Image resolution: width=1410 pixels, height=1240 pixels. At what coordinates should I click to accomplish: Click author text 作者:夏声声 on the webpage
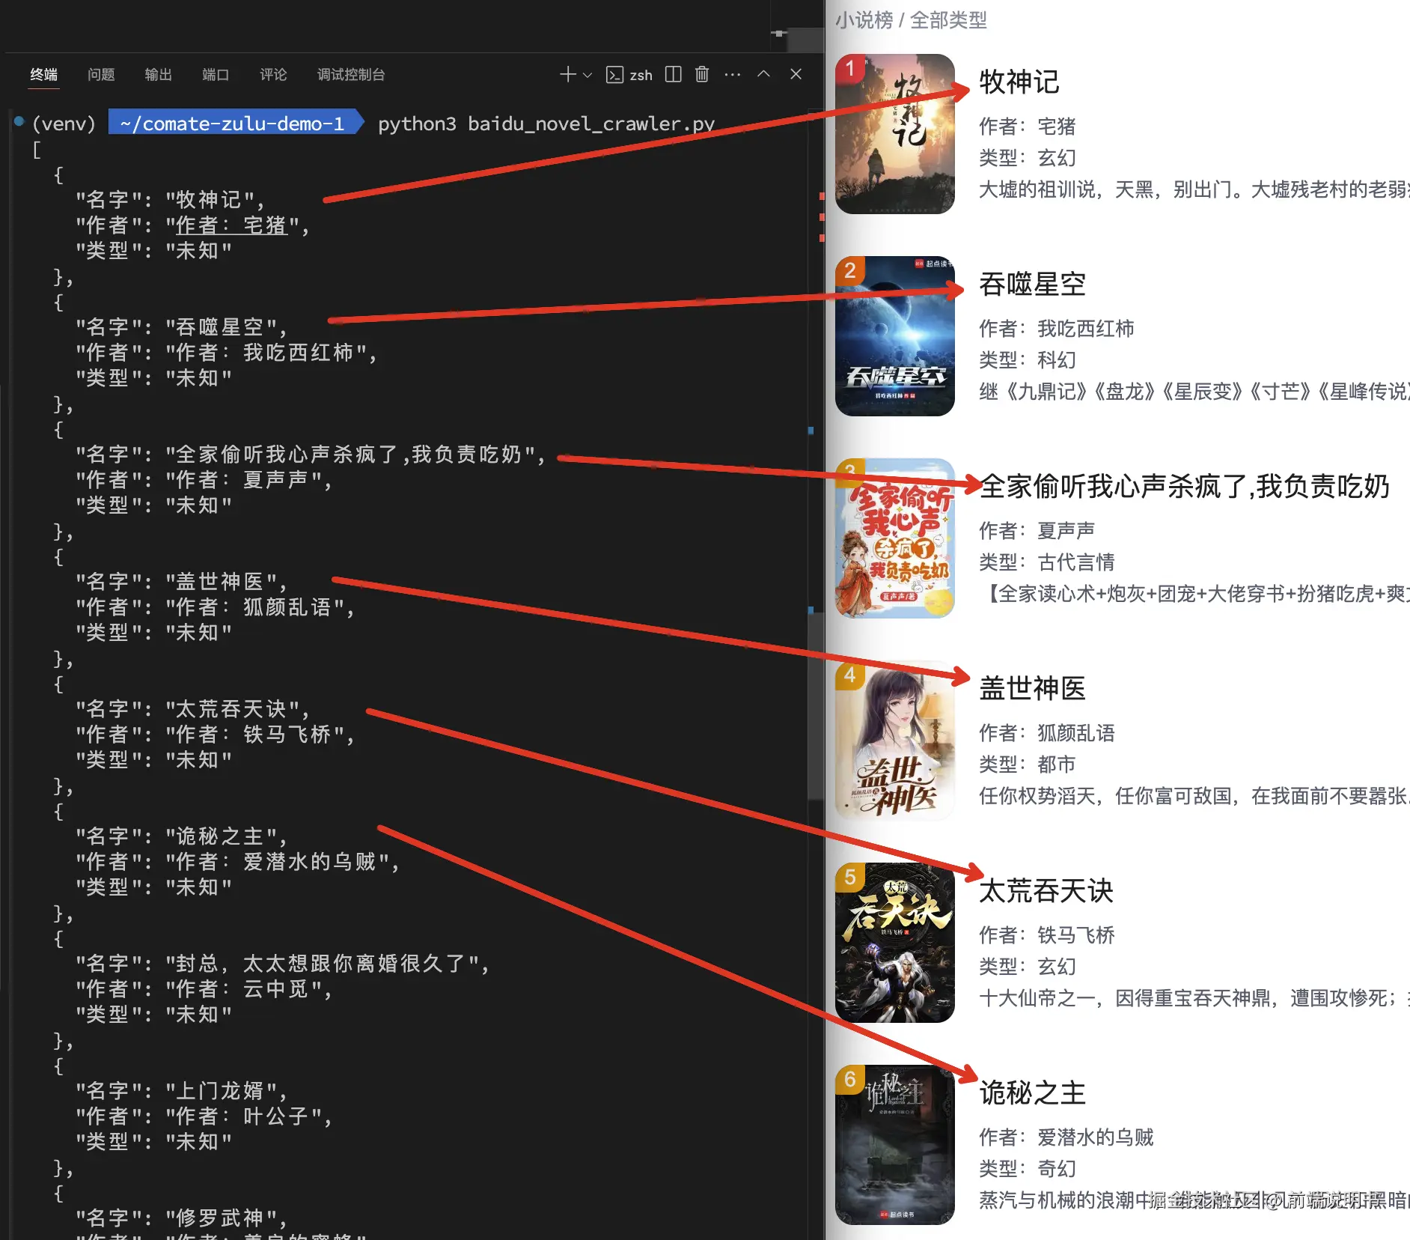[x=1037, y=531]
